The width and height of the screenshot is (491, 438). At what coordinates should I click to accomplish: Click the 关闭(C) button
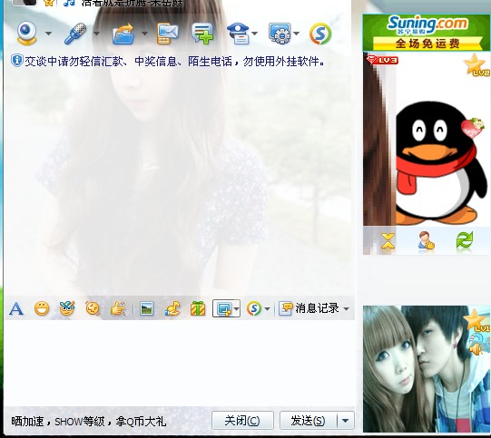(242, 421)
